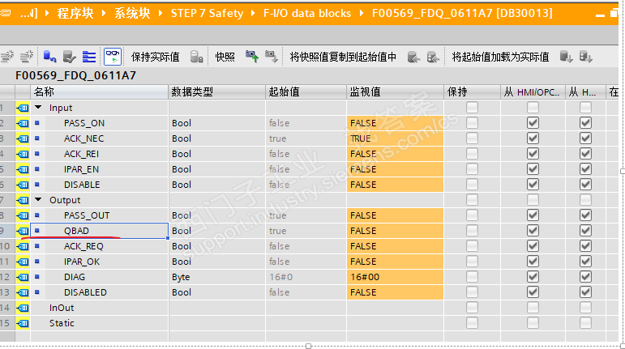Click the tag icon of the ACK_NEC row
Image resolution: width=625 pixels, height=349 pixels.
(x=23, y=138)
